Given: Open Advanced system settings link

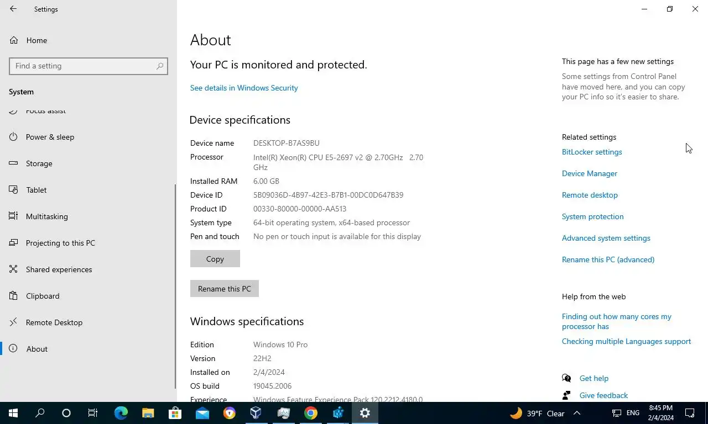Looking at the screenshot, I should pos(606,238).
